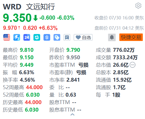Viewport: 145px width, 119px height.
Task: Click the orange 快捷交易 button
Action: 131,37
